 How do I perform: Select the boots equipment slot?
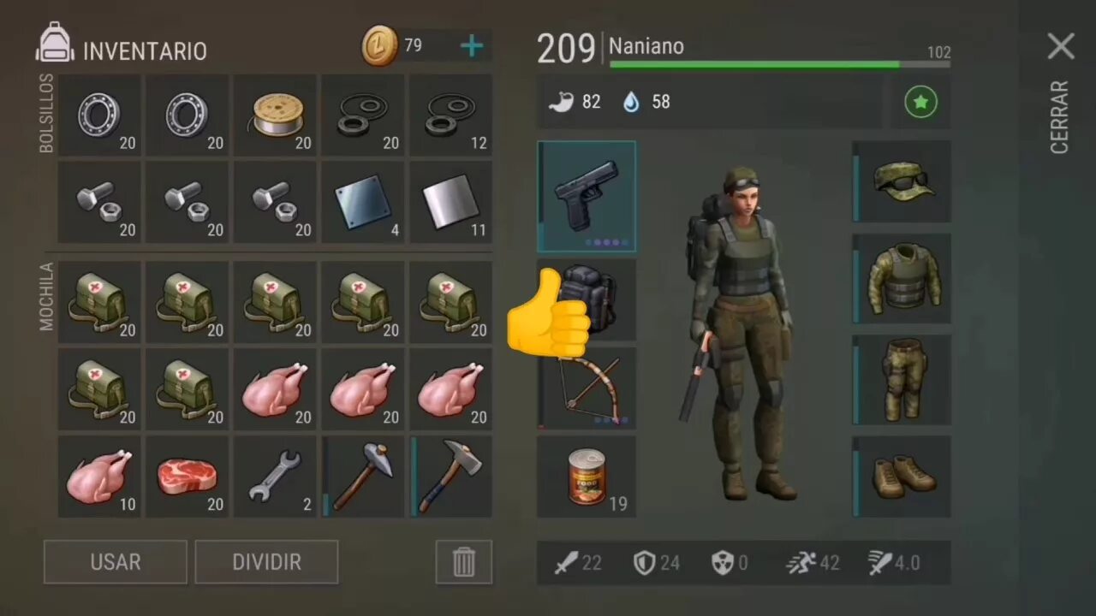point(902,477)
